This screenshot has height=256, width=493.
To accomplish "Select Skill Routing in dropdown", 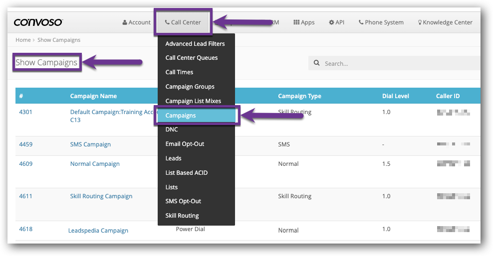I will (x=182, y=216).
